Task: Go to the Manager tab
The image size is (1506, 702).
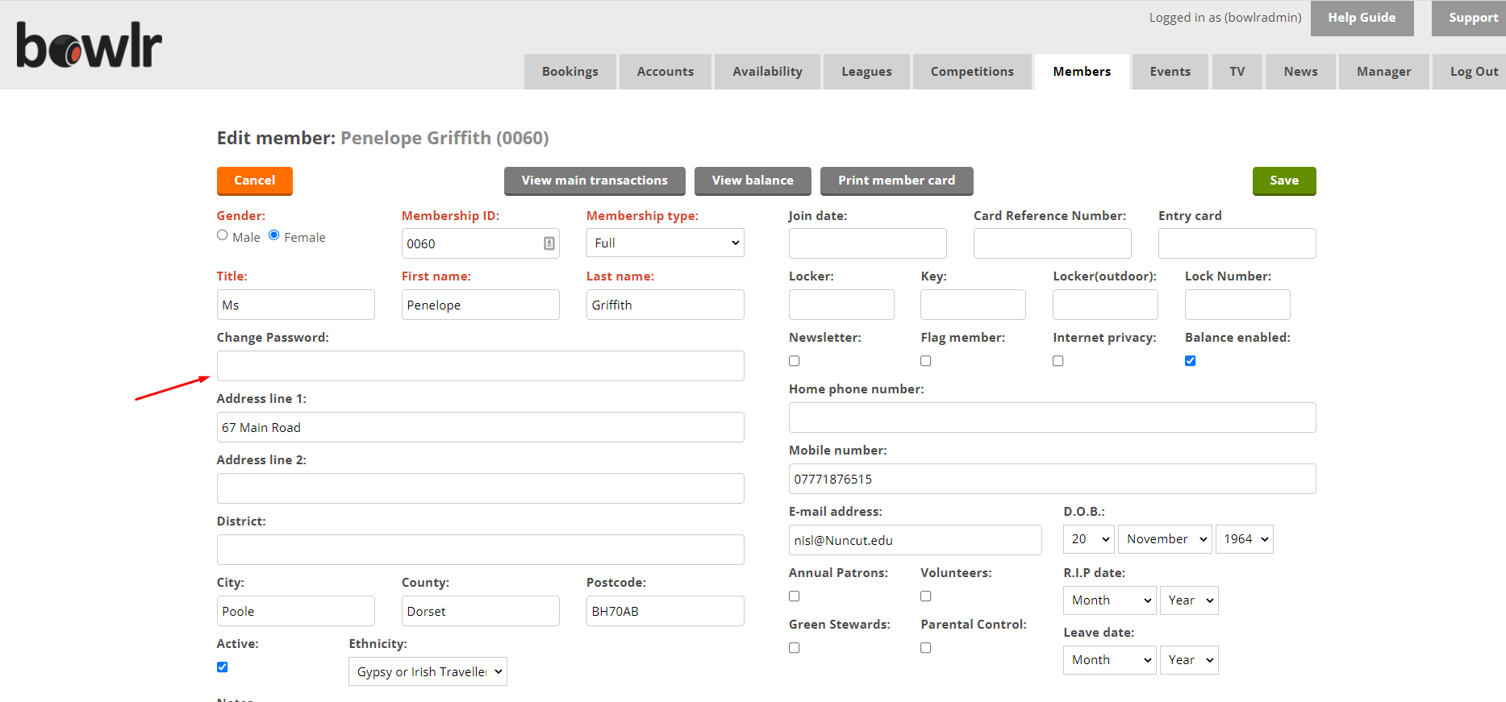Action: pos(1383,72)
